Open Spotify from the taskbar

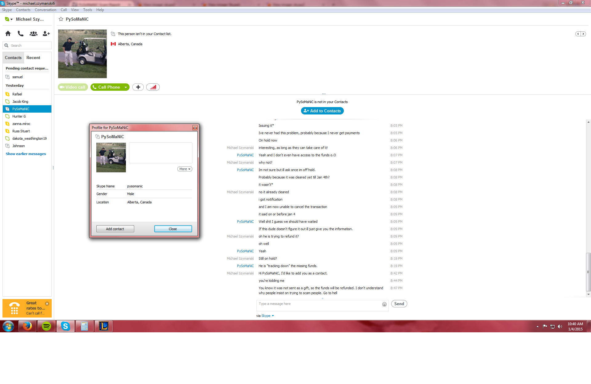tap(46, 326)
